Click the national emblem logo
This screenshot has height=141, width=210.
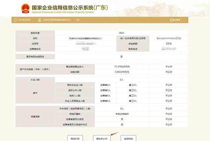click(x=26, y=8)
